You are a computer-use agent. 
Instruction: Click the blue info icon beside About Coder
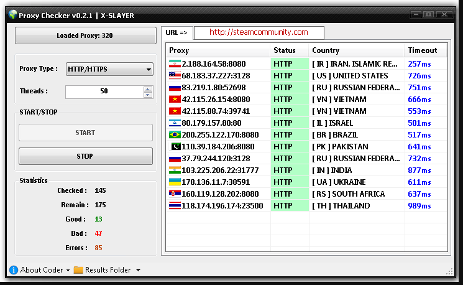(x=14, y=270)
